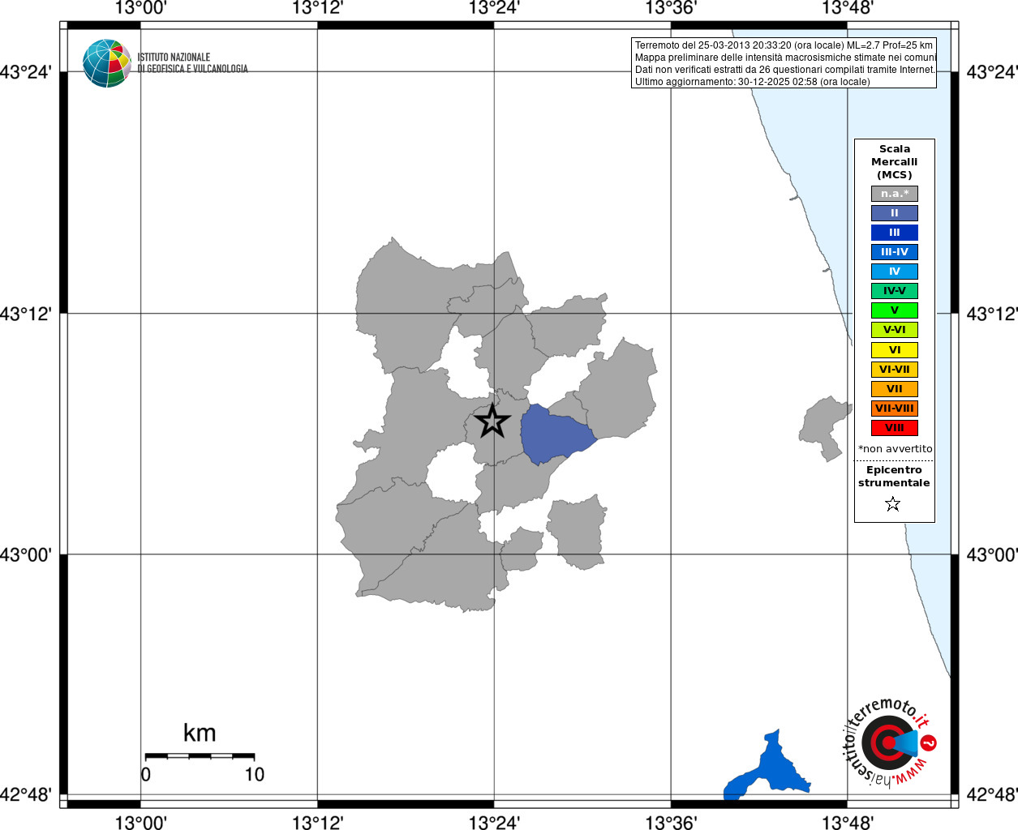1018x830 pixels.
Task: Click the right axis label 42°48'
Action: click(x=992, y=794)
